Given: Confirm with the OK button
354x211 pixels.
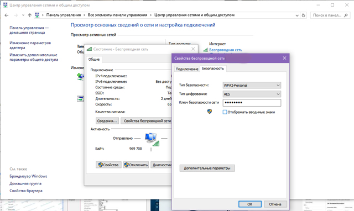Looking at the screenshot, I should [x=250, y=204].
